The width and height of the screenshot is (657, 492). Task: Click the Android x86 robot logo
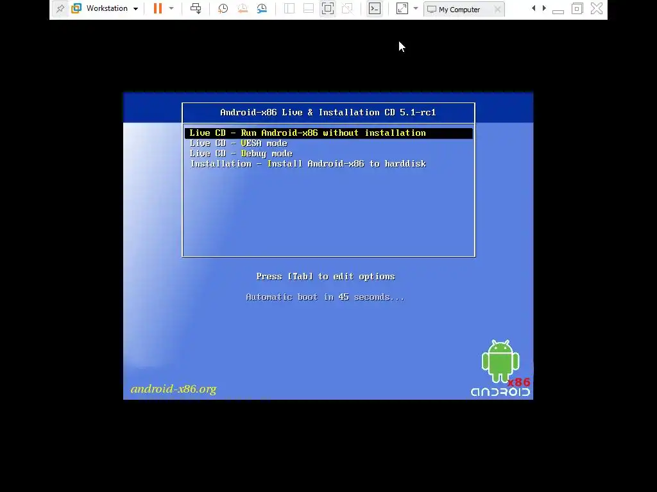point(500,368)
